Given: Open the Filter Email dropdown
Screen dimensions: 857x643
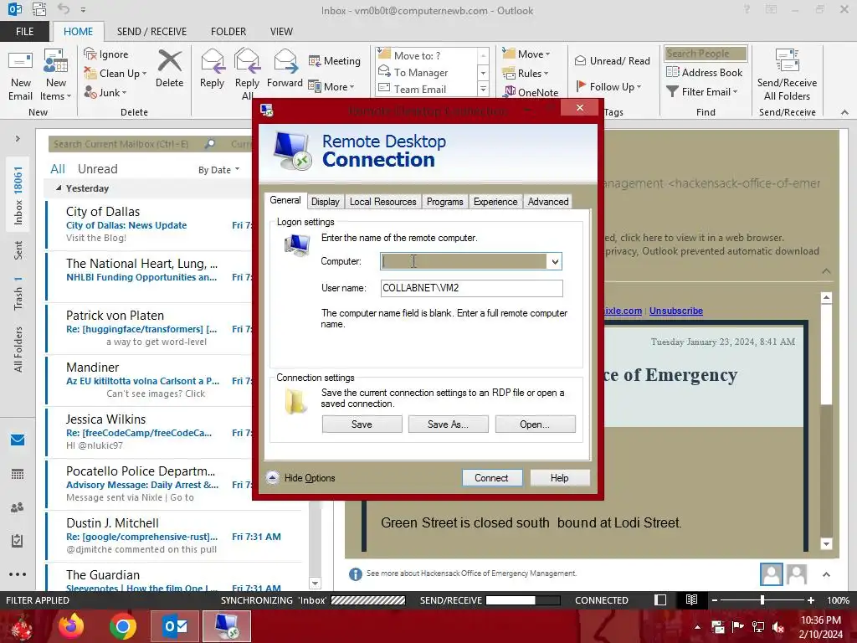Looking at the screenshot, I should [702, 92].
